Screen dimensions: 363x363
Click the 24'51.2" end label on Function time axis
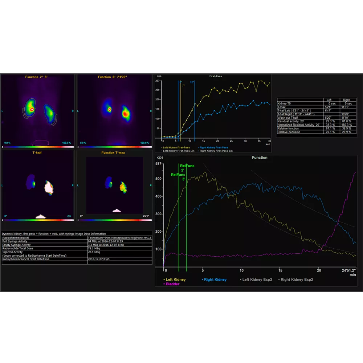click(x=349, y=270)
